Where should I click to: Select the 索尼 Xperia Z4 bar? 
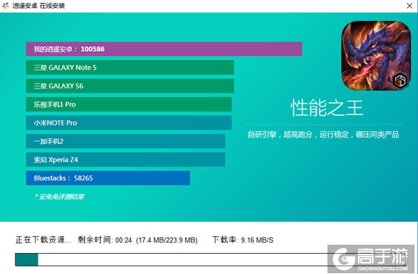point(125,160)
